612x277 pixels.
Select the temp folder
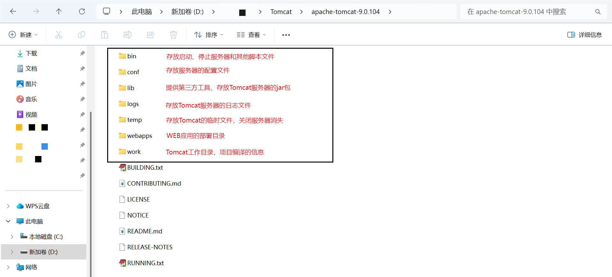[x=130, y=120]
